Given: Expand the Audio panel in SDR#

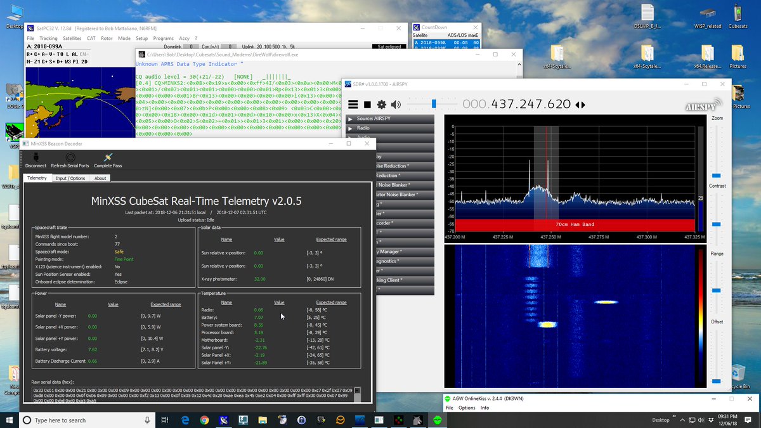Looking at the screenshot, I should point(391,138).
